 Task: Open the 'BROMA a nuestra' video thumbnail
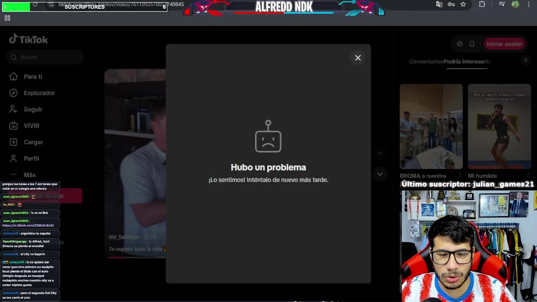point(431,126)
